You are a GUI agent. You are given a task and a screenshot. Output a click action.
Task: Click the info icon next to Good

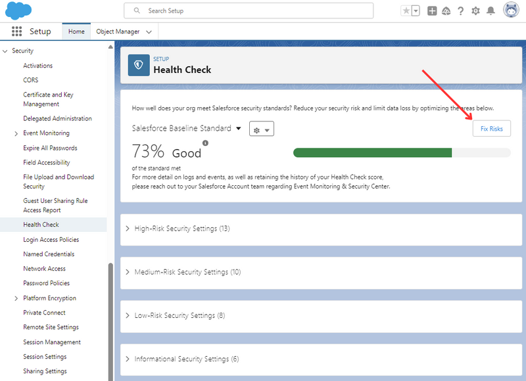pos(205,143)
